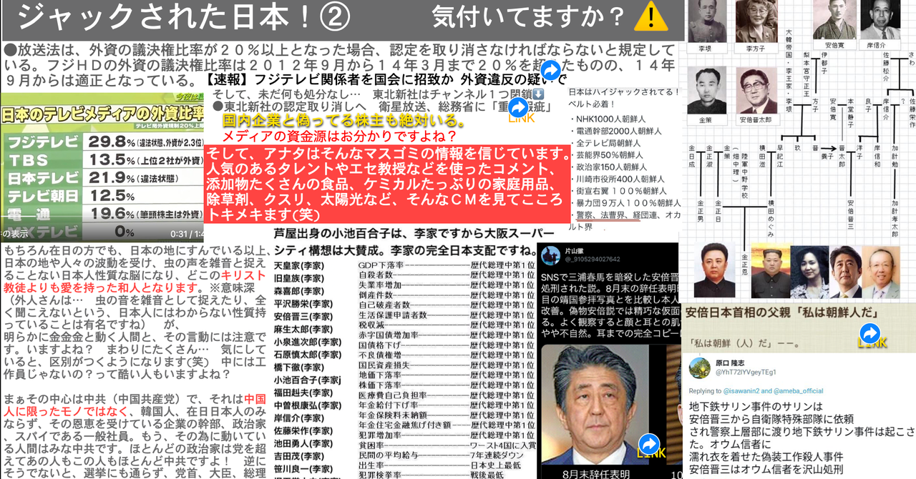Select the portrait photo above the 岸信介 caption
Viewport: 916px width, 479px height.
880,19
